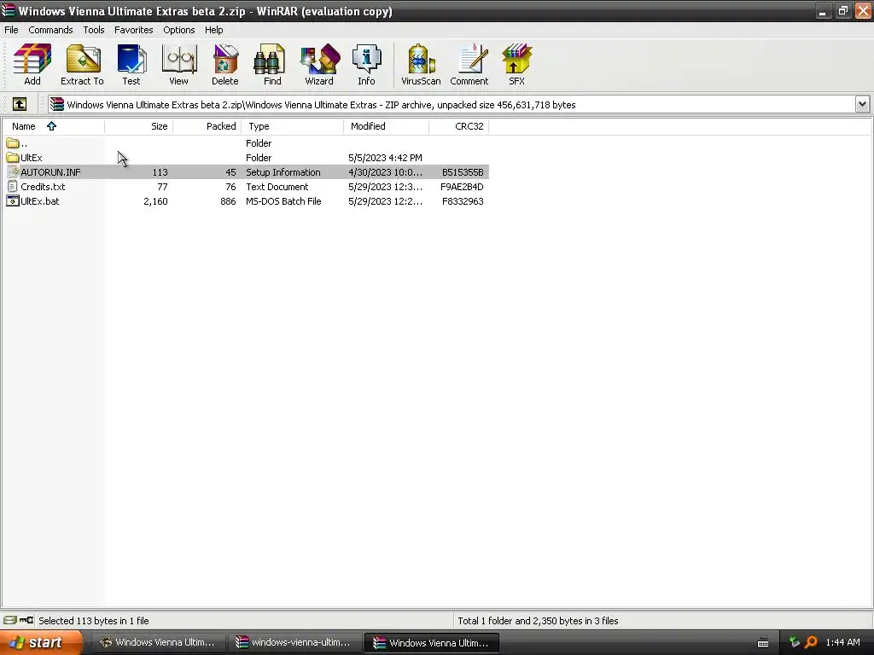Open the Help menu
Image resolution: width=874 pixels, height=655 pixels.
point(214,30)
